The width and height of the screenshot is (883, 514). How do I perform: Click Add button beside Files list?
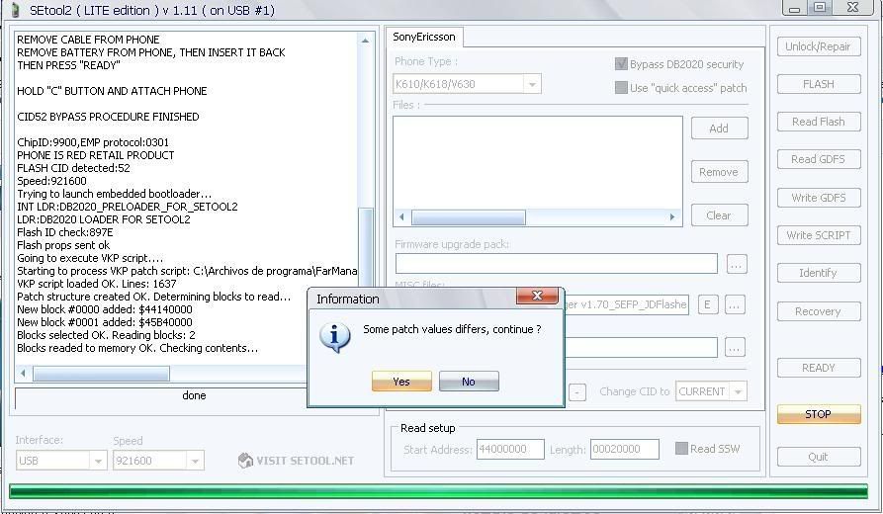point(719,128)
